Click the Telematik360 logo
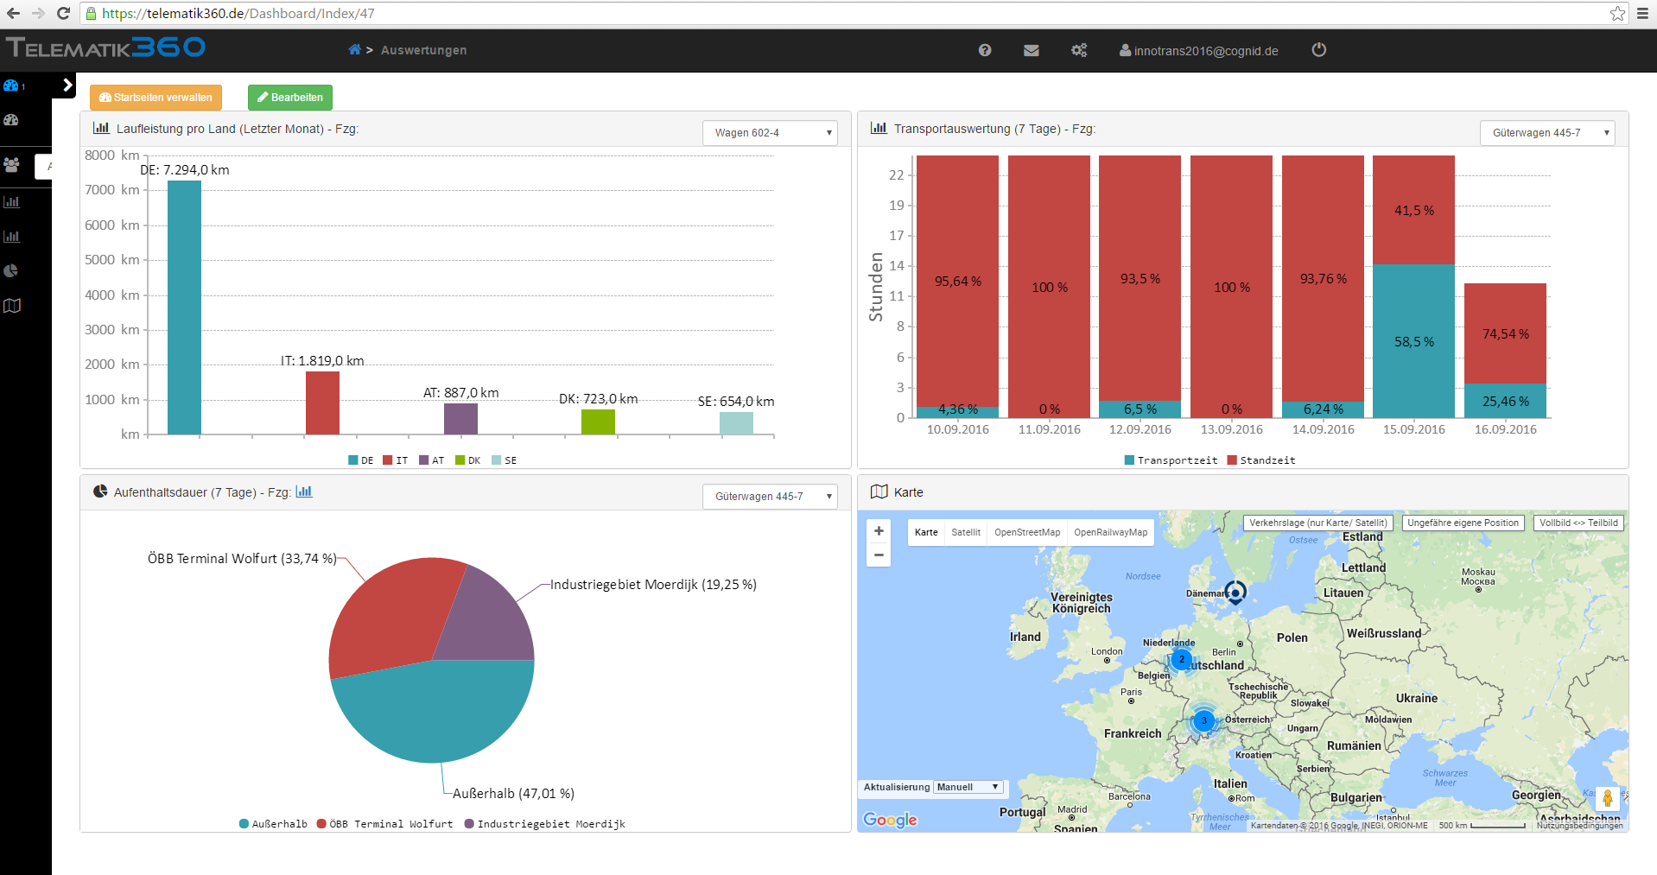Image resolution: width=1657 pixels, height=875 pixels. point(105,48)
